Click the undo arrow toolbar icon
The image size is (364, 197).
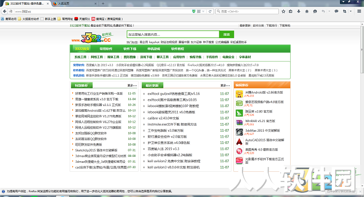[323, 11]
